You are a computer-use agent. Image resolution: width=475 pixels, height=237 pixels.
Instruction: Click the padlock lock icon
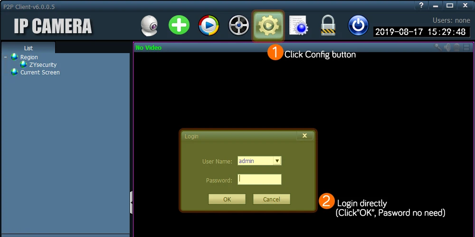(x=328, y=26)
